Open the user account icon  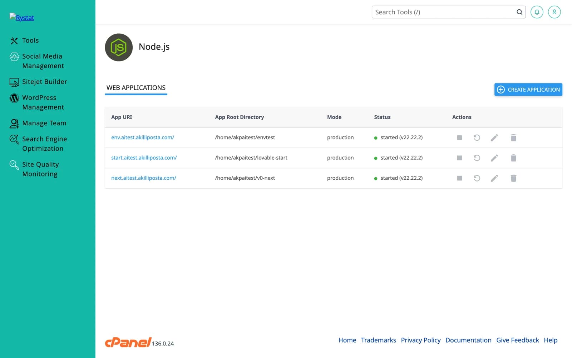pyautogui.click(x=554, y=12)
